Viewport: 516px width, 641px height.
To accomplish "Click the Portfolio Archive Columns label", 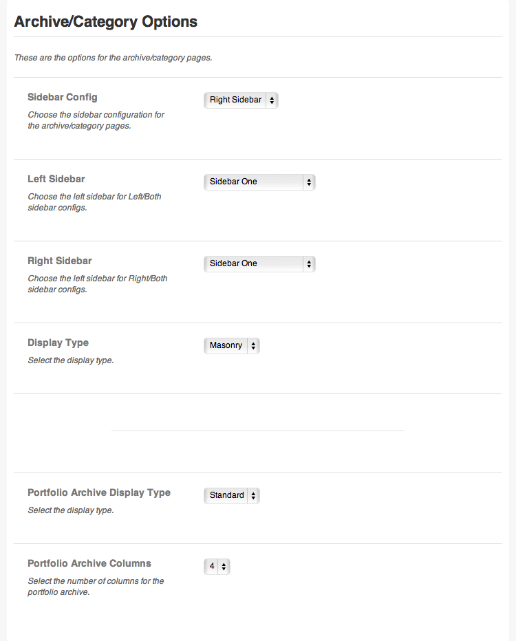I will 89,564.
